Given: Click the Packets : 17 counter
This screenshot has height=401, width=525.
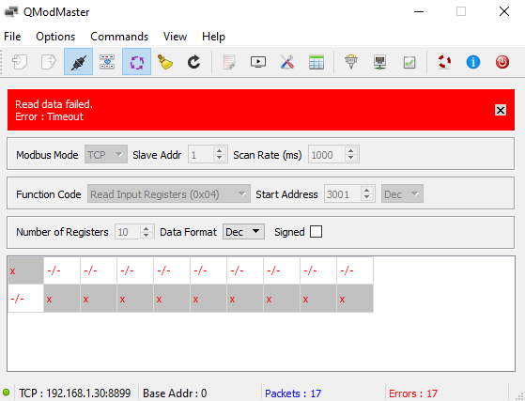Looking at the screenshot, I should (293, 393).
